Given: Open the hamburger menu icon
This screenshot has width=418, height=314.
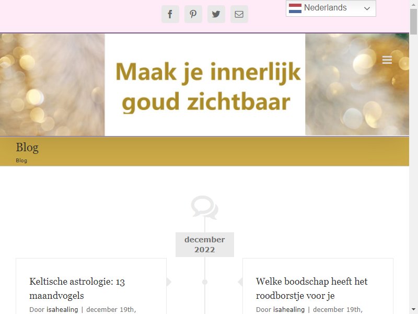Looking at the screenshot, I should 387,60.
